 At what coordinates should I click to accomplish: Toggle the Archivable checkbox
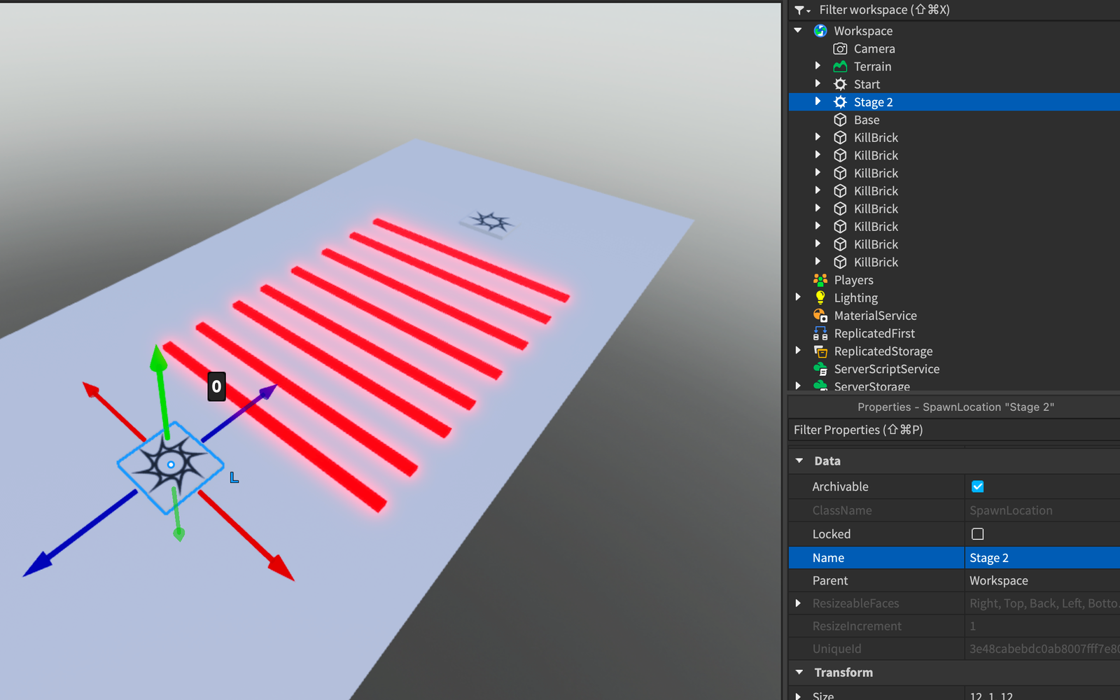pyautogui.click(x=978, y=486)
